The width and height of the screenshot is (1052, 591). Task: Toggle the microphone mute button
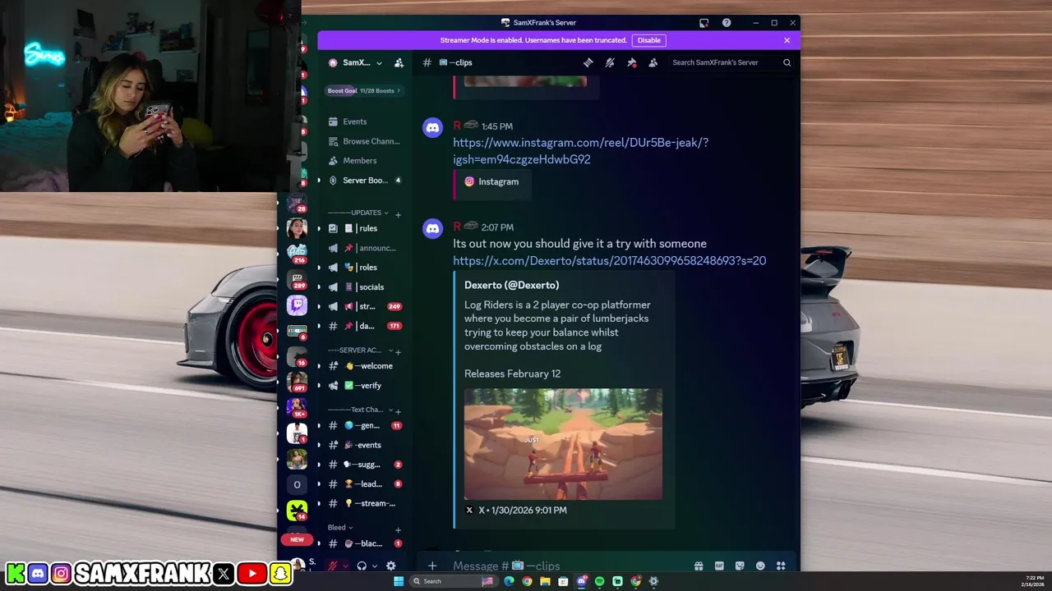333,566
